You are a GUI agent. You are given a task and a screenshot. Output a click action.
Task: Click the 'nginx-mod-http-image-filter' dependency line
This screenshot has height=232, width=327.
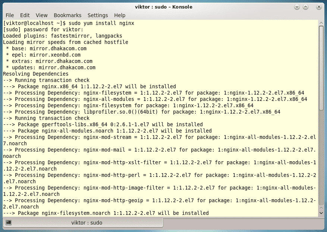coord(160,191)
